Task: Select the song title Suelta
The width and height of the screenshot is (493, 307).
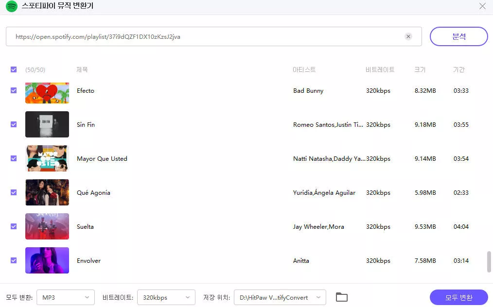Action: [x=85, y=226]
